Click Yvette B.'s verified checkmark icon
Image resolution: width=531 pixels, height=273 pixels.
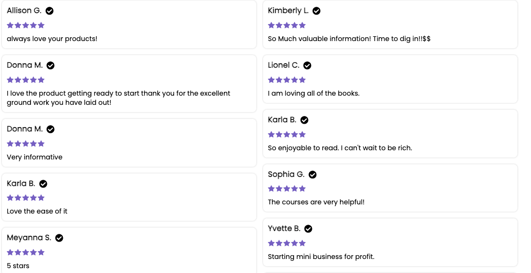[308, 229]
